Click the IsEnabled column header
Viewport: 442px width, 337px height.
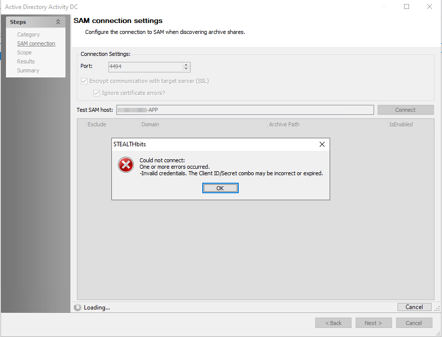[411, 124]
